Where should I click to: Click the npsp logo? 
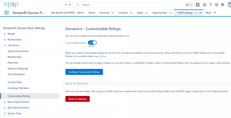(11, 5)
